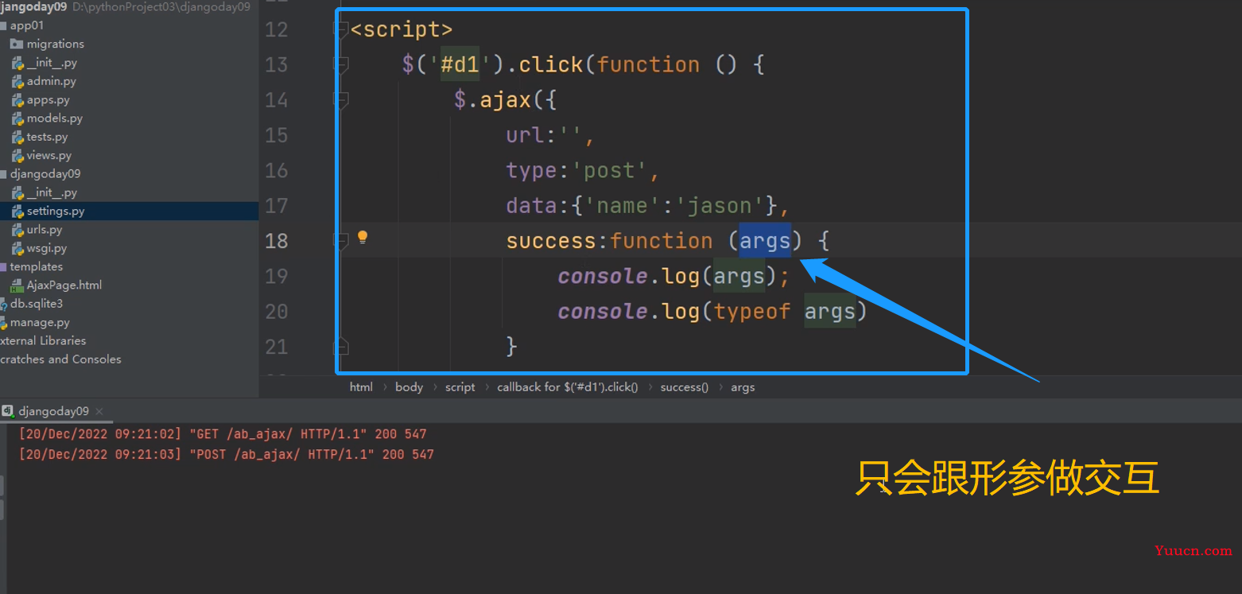Image resolution: width=1242 pixels, height=594 pixels.
Task: Click the folder icon beside migrations
Action: pos(17,44)
